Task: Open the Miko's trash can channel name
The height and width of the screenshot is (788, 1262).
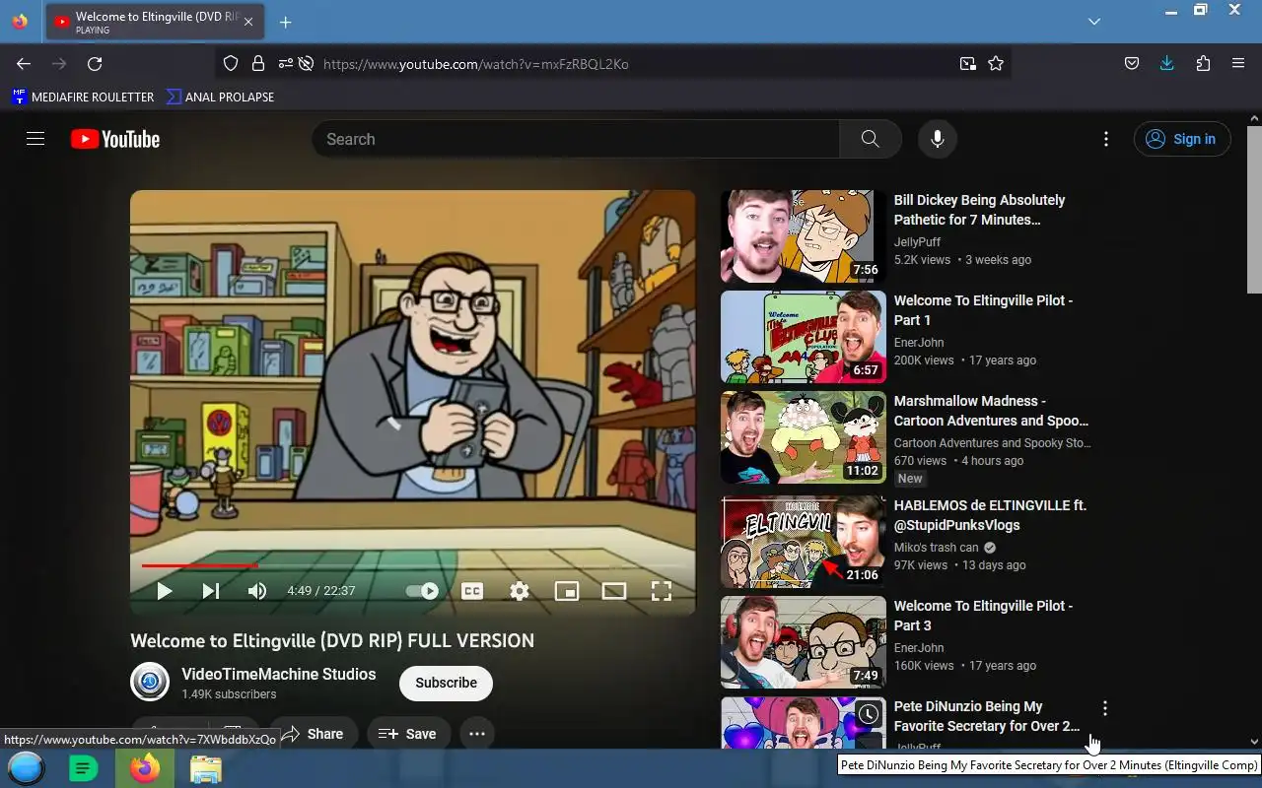Action: (x=936, y=548)
